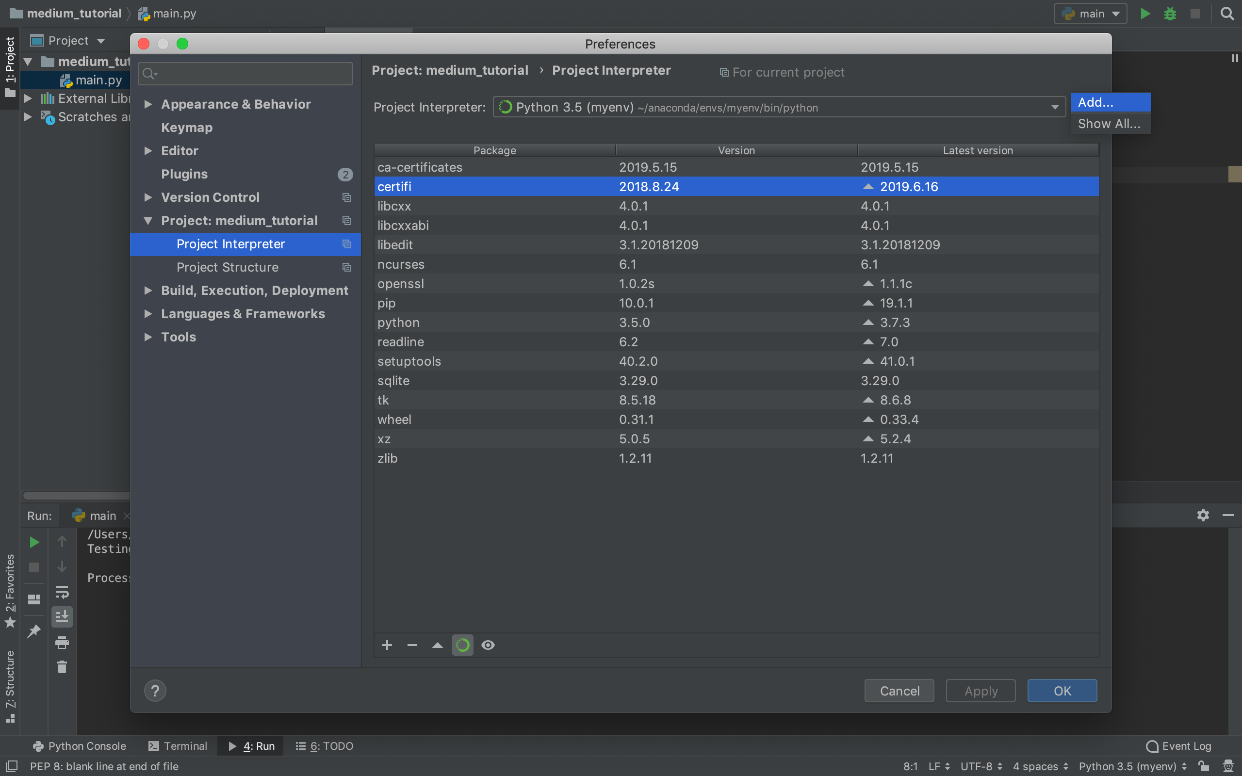
Task: Click Python 3.5 (myenv) in status bar
Action: (1133, 766)
